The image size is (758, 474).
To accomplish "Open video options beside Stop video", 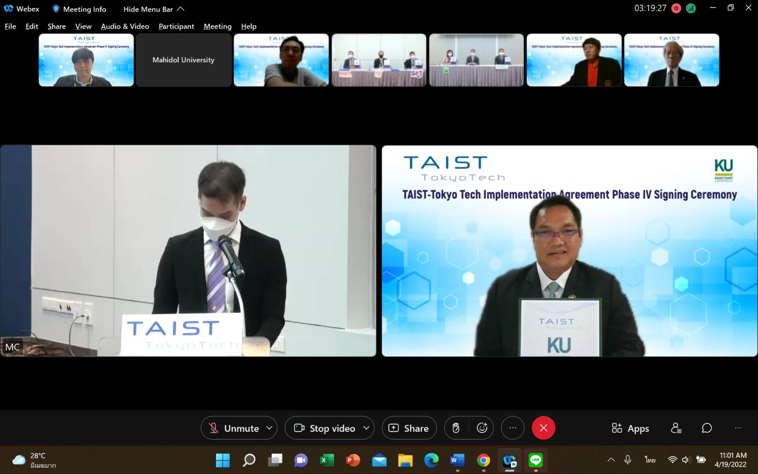I will 367,428.
